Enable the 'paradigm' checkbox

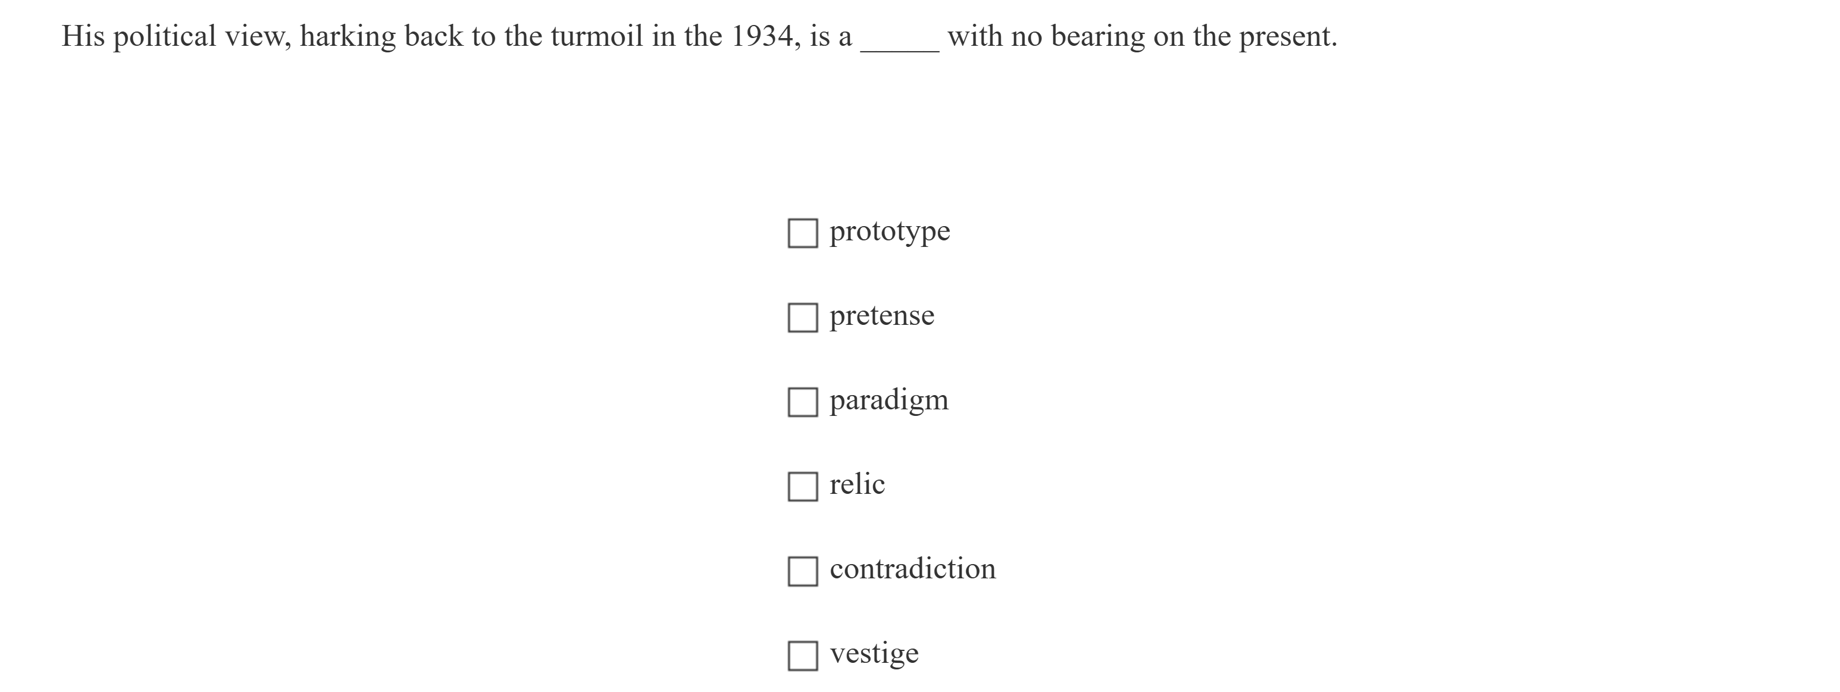802,402
